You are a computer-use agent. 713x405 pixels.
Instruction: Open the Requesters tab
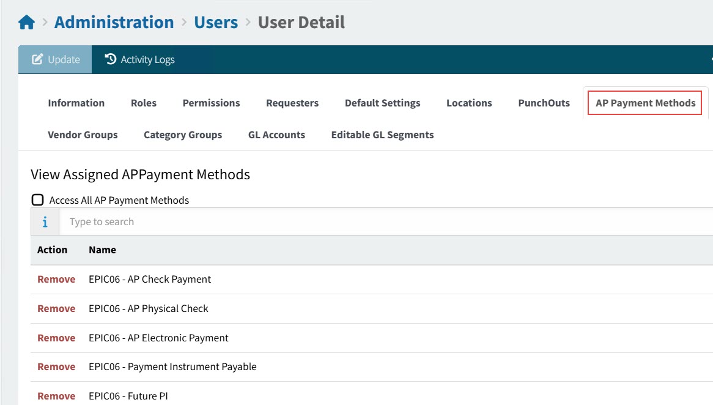click(x=292, y=103)
